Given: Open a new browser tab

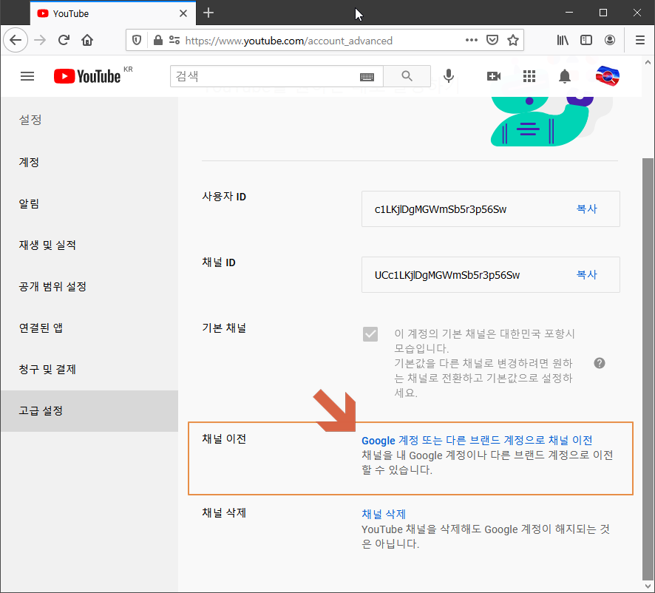Looking at the screenshot, I should point(208,13).
